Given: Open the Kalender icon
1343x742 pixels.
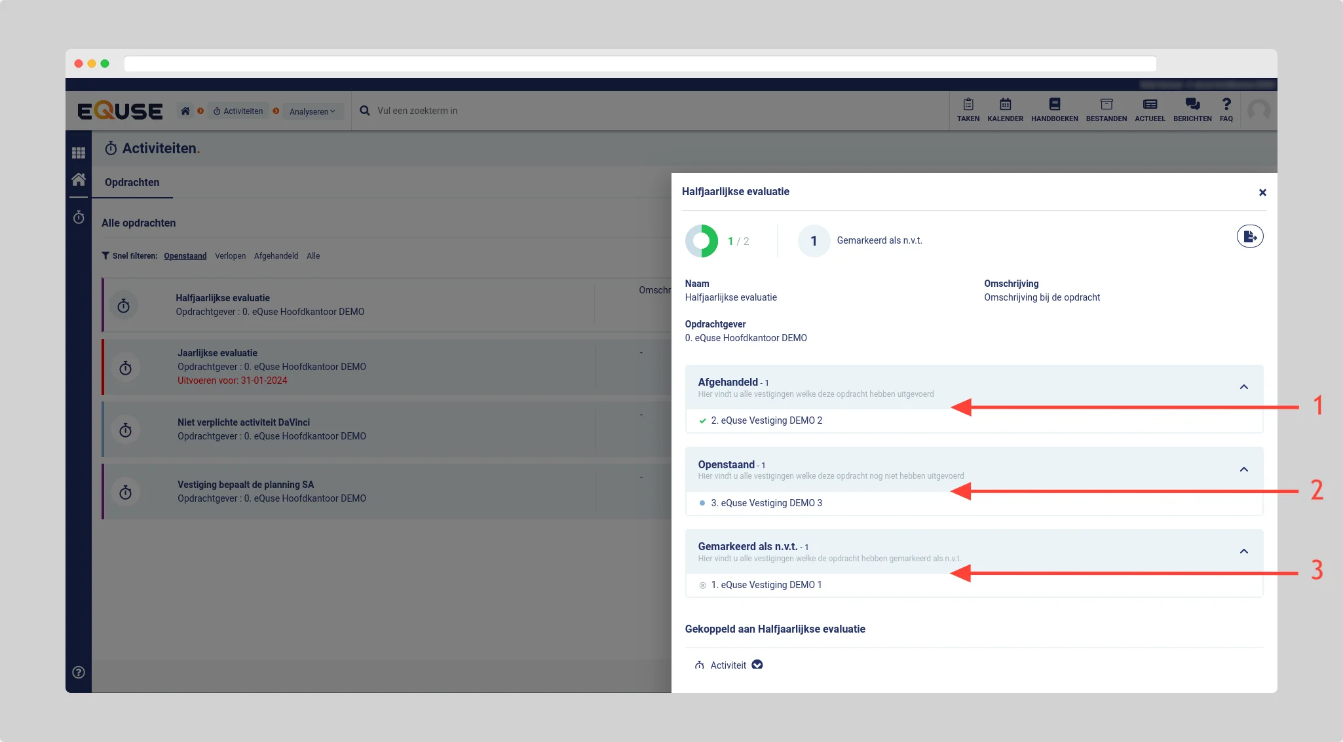Looking at the screenshot, I should [x=1005, y=110].
